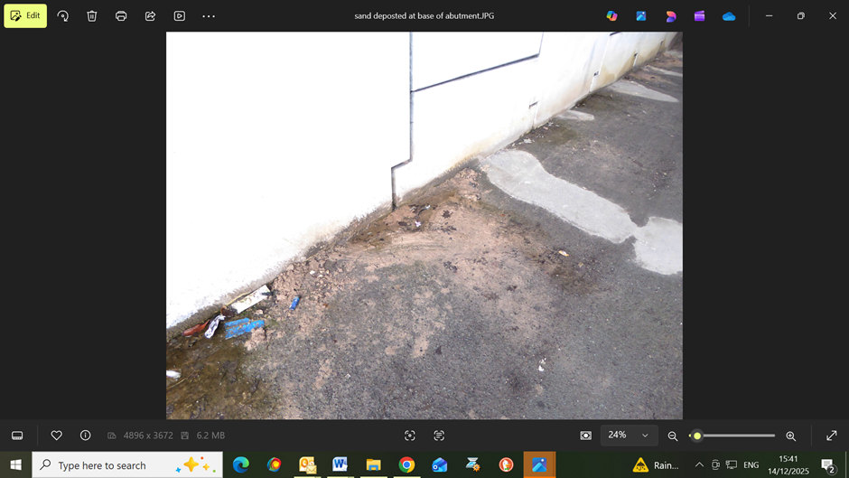The height and width of the screenshot is (478, 849).
Task: Show file info with the info icon
Action: pyautogui.click(x=86, y=436)
